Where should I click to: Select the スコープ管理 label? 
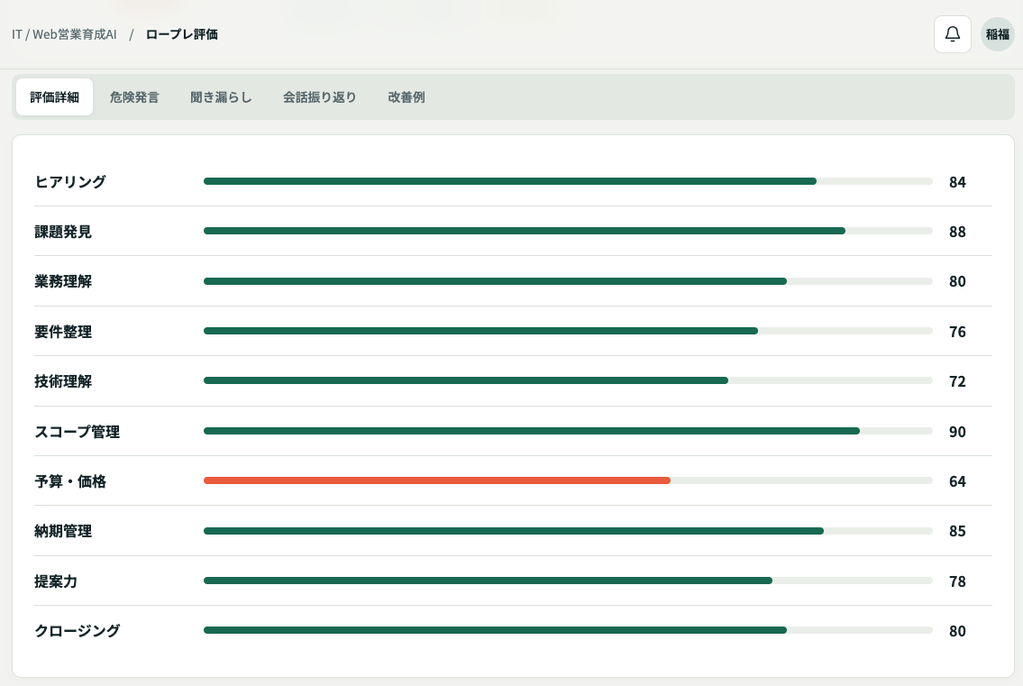[x=77, y=432]
